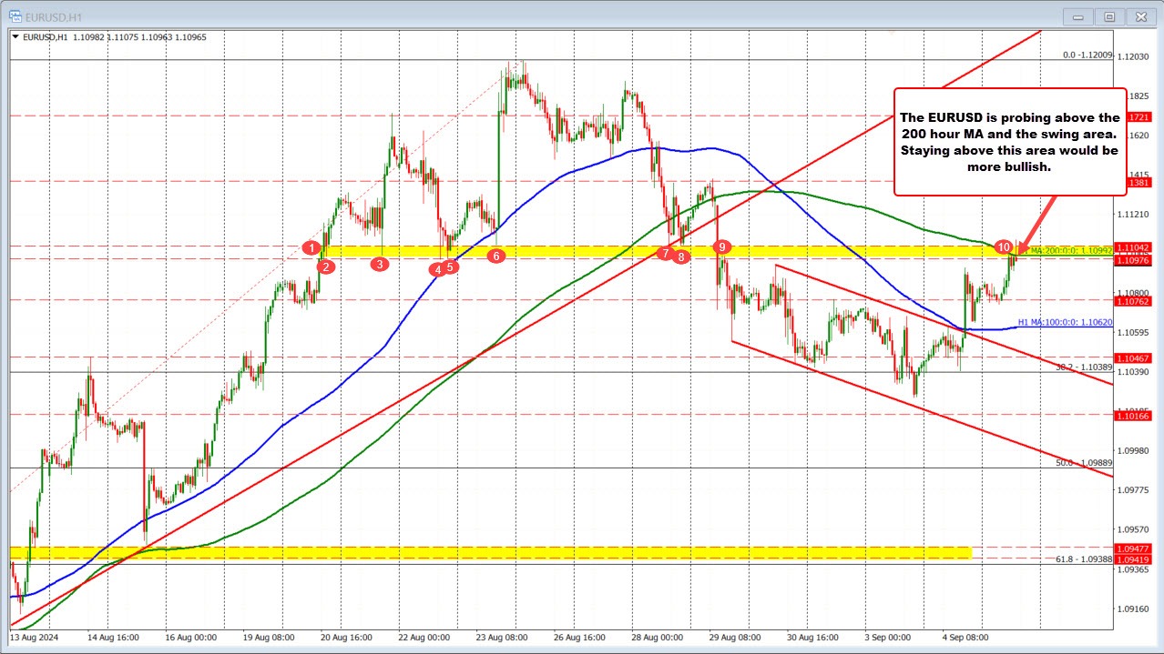
Task: Restore down the chart window
Action: pos(1108,15)
